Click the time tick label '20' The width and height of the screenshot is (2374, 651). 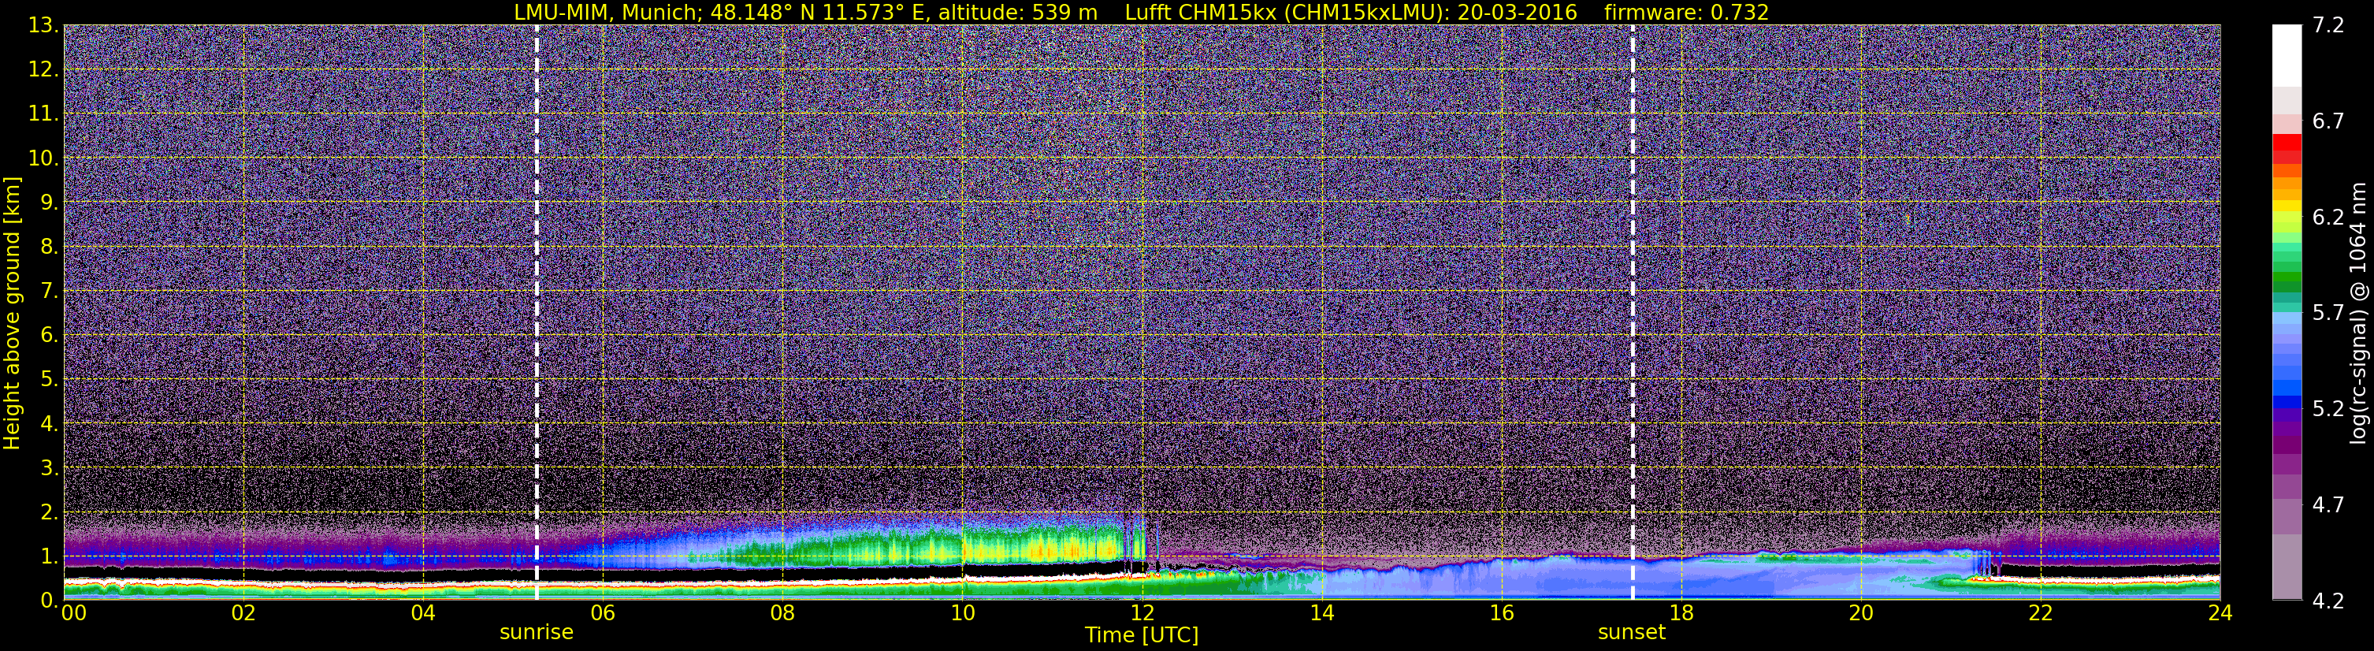(x=1861, y=613)
